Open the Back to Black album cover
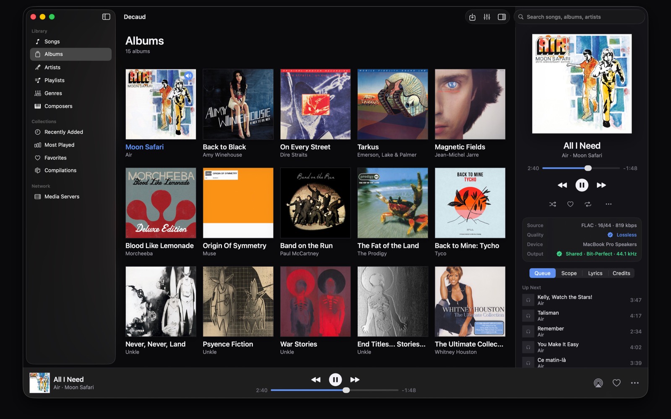 [238, 104]
